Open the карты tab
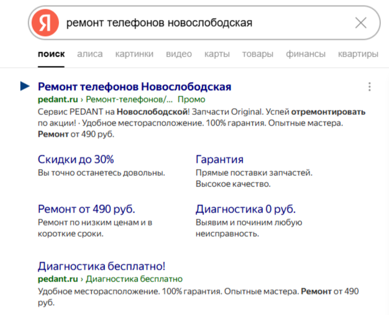The image size is (389, 315). click(217, 54)
